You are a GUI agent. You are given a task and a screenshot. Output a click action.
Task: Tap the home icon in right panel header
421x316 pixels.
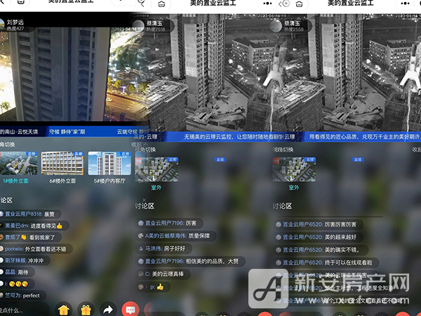(x=299, y=4)
